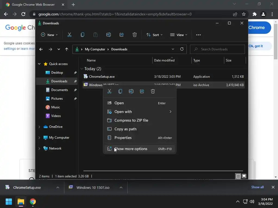Reload the Chrome page

tap(23, 14)
